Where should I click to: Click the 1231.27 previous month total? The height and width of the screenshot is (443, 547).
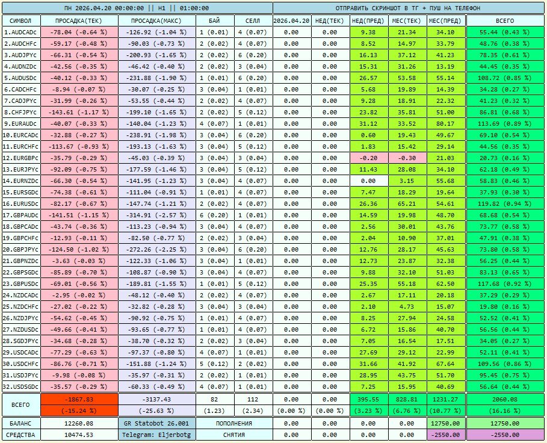446,400
